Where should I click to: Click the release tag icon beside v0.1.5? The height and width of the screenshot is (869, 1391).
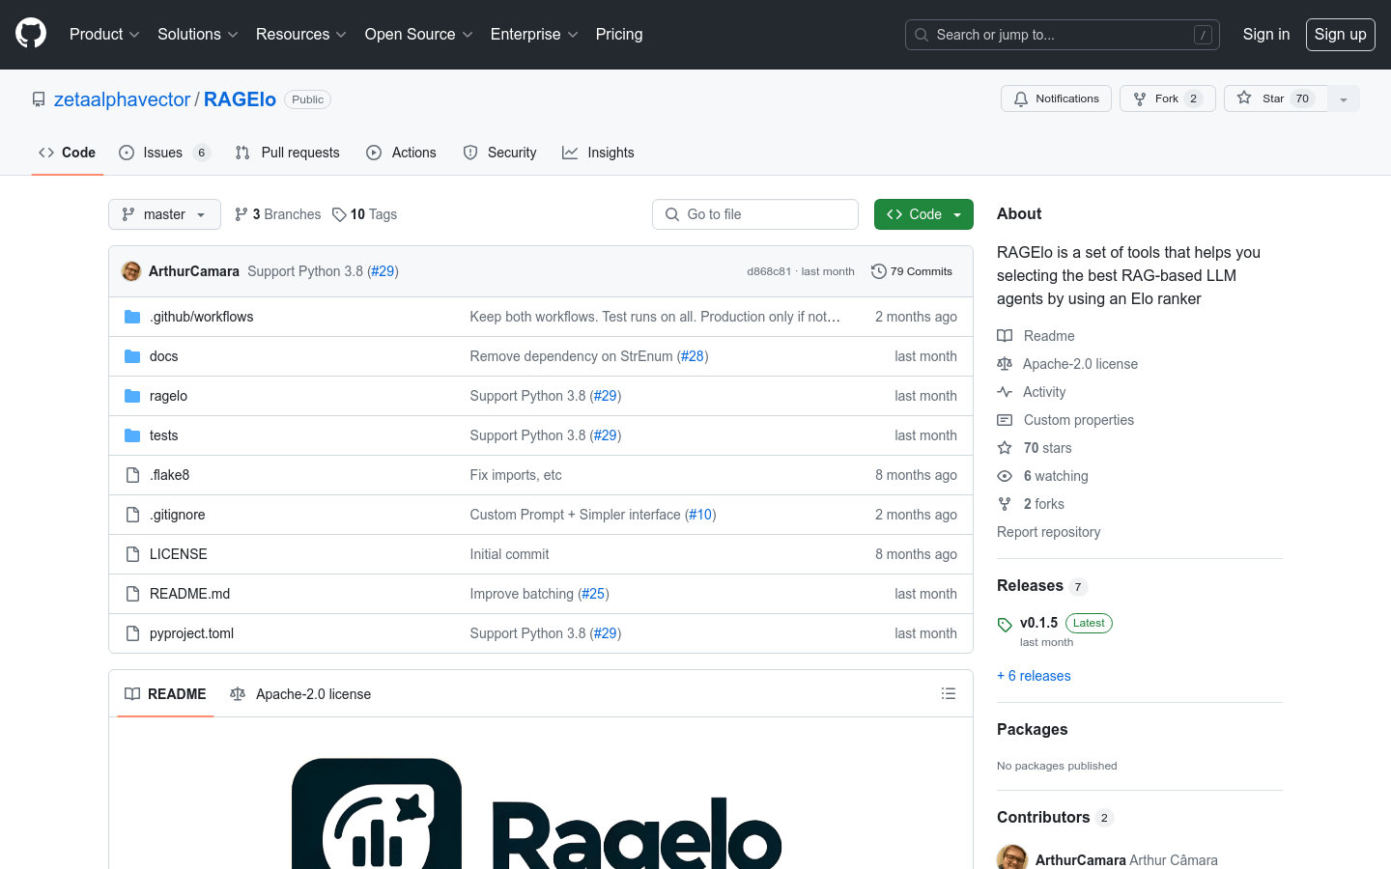pos(1005,625)
